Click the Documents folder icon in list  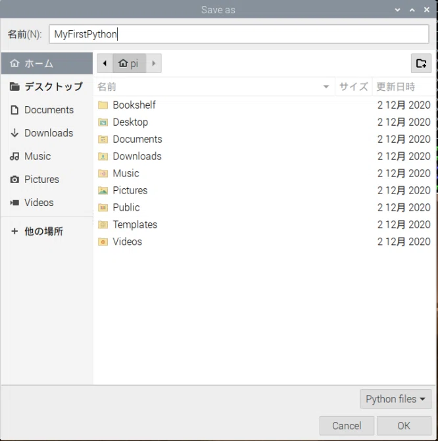click(103, 140)
